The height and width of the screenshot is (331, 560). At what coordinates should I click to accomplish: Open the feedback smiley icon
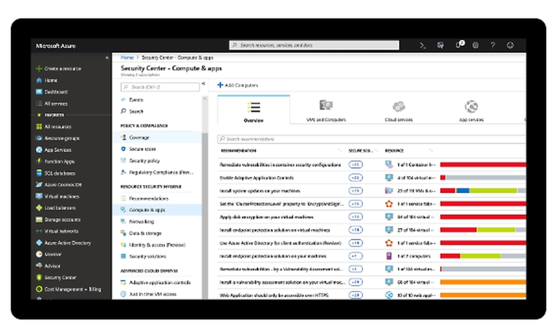click(x=510, y=45)
